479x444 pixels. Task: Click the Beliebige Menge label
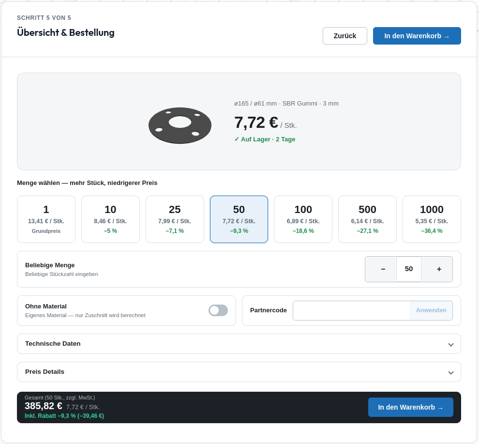point(50,265)
